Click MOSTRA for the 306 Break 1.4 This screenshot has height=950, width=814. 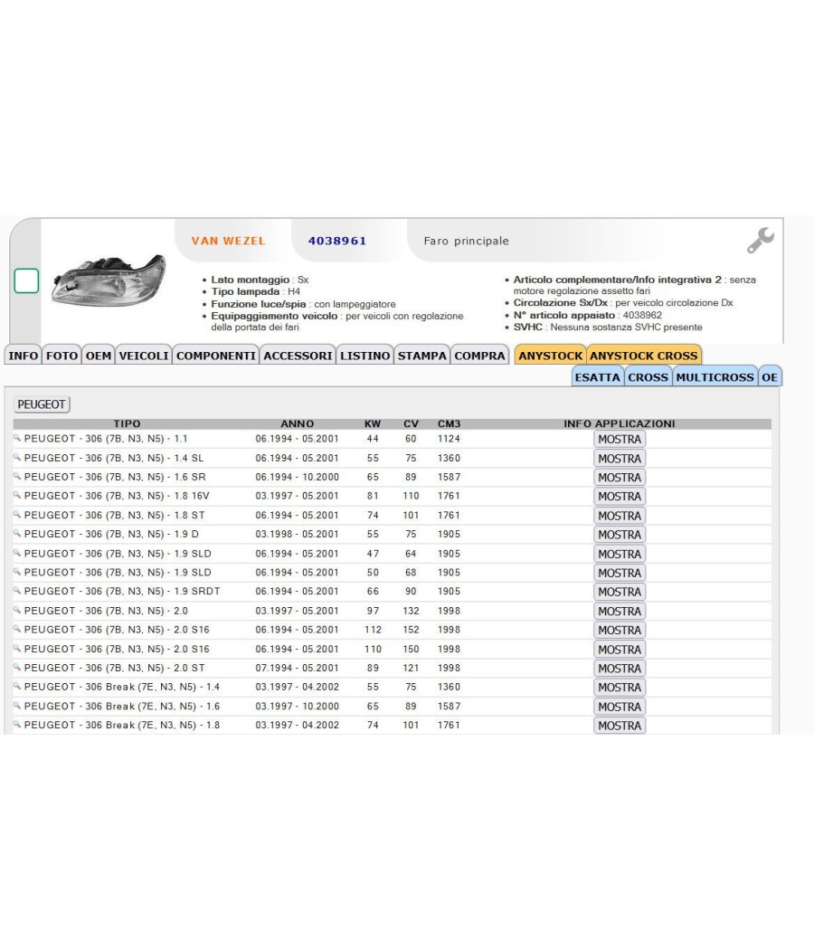(620, 687)
